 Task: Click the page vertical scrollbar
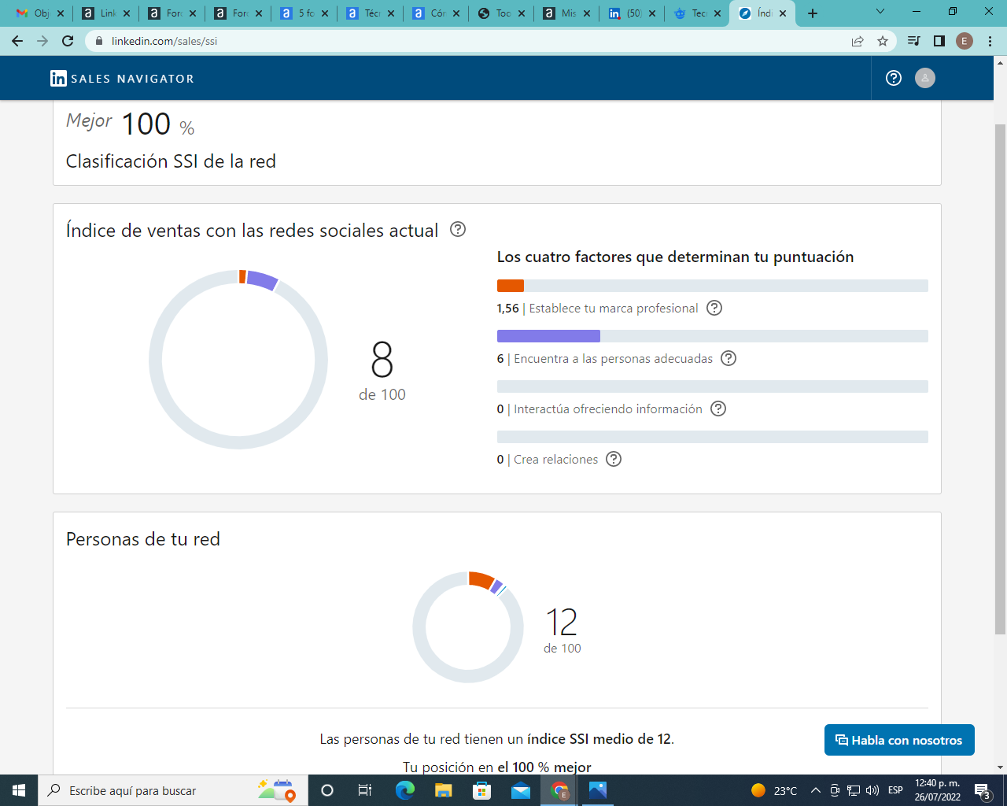[1000, 378]
